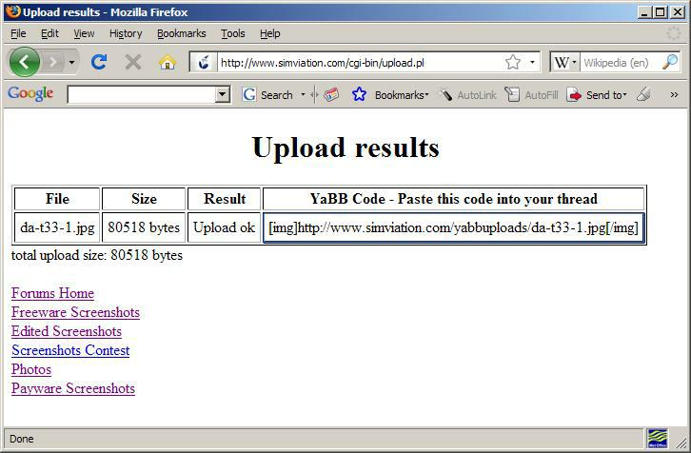Image resolution: width=691 pixels, height=453 pixels.
Task: Click the Result column header
Action: pyautogui.click(x=224, y=199)
